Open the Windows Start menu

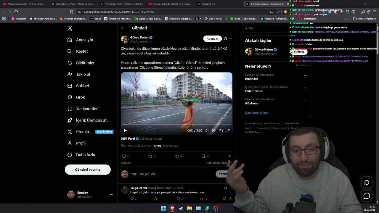(x=163, y=208)
